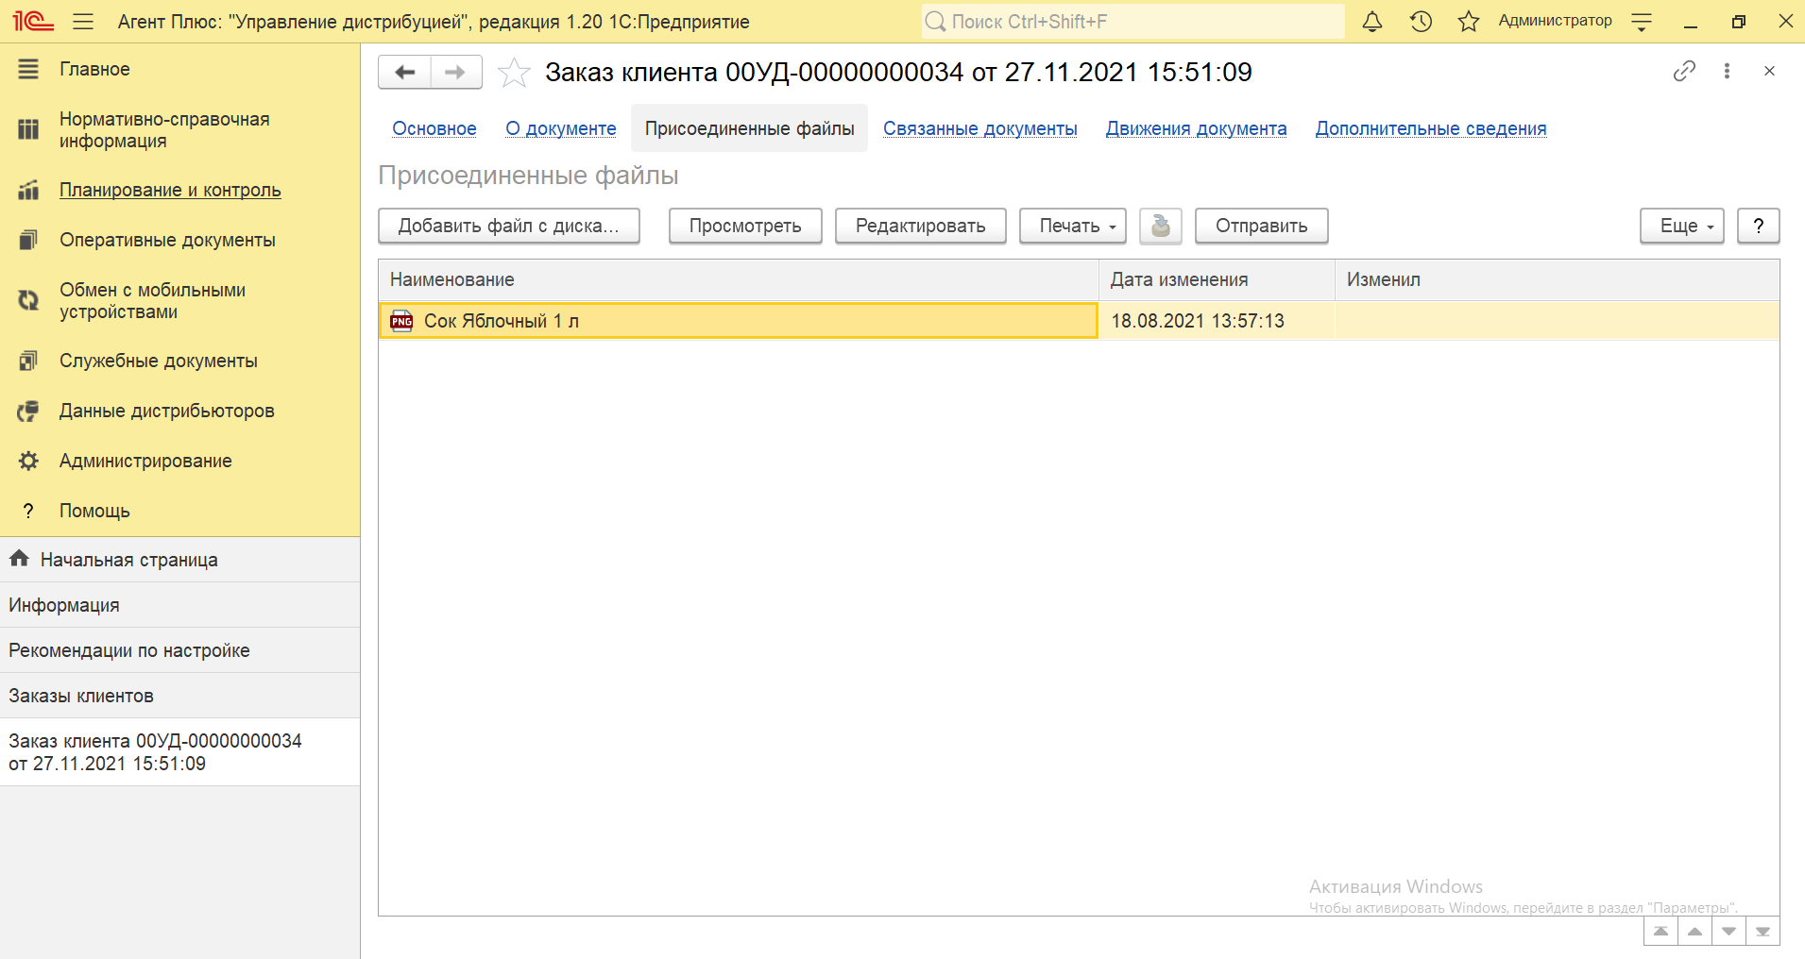
Task: Click Добавить файл с диска button
Action: click(508, 226)
